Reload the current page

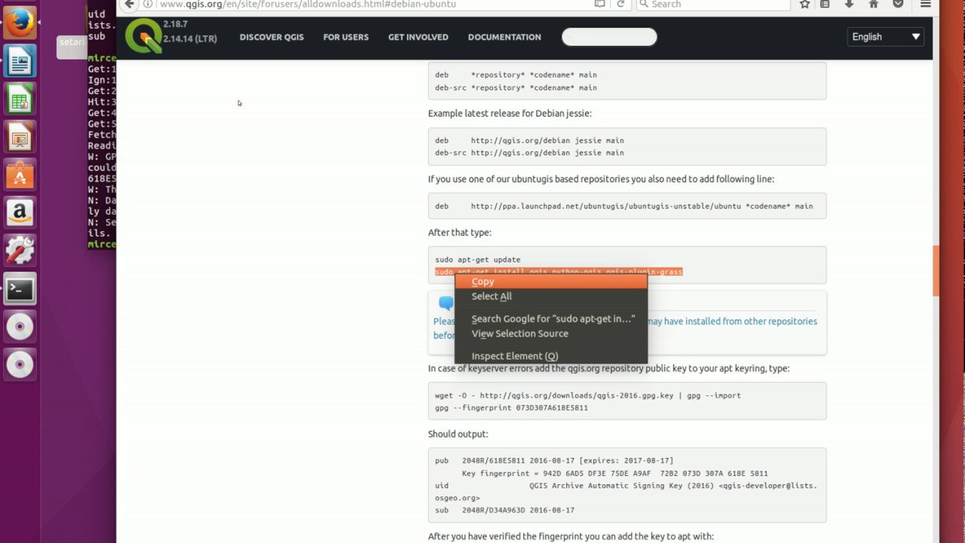(620, 5)
